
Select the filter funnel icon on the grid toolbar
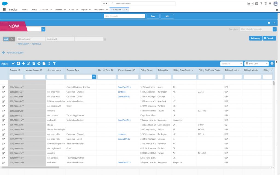point(54,63)
